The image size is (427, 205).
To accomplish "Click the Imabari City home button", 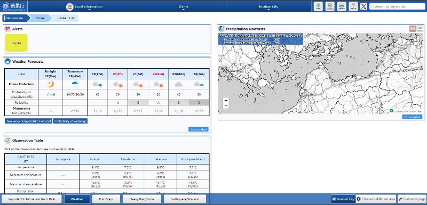I will click(x=343, y=199).
